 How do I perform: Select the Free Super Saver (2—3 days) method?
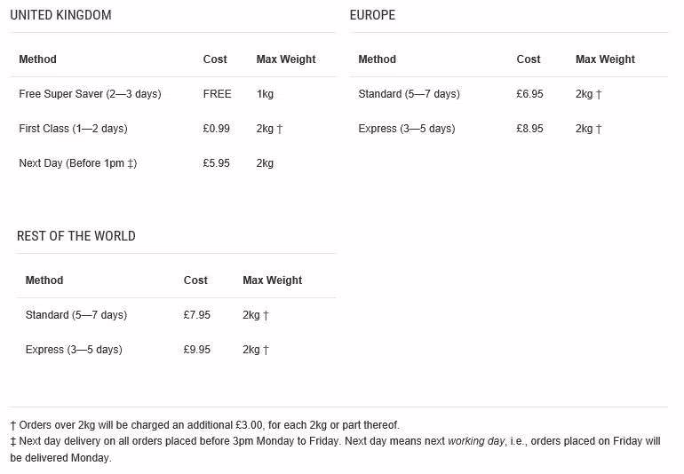pyautogui.click(x=90, y=94)
